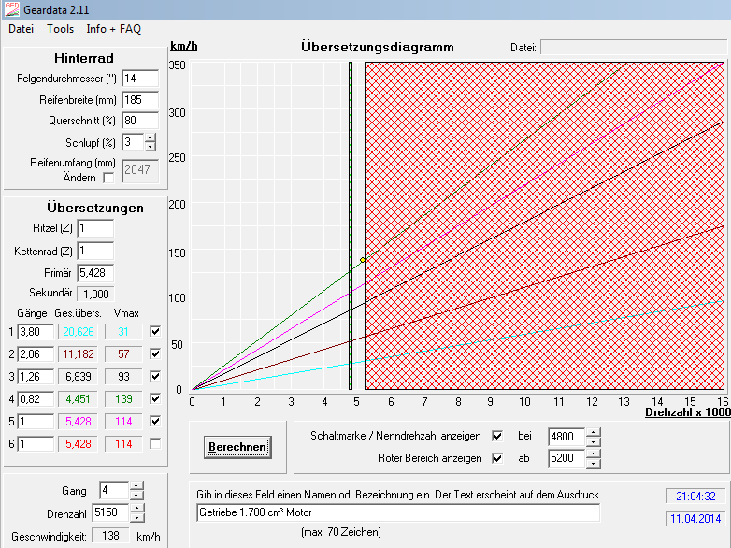This screenshot has width=731, height=548.
Task: Decrease Drehzahl value with down arrow
Action: tap(136, 517)
